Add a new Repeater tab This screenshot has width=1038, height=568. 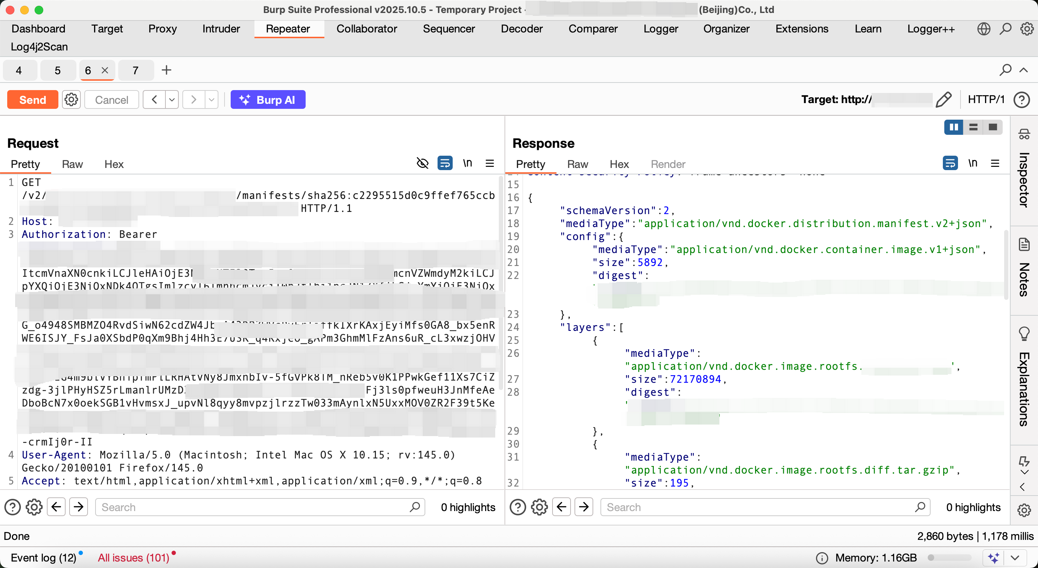click(166, 70)
